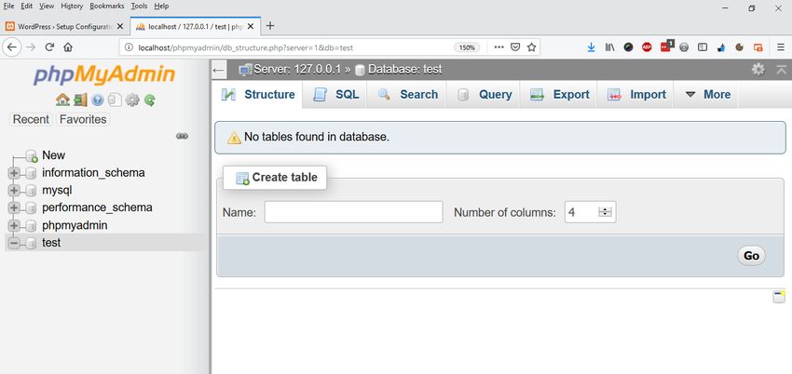Open the SQL tab
Screen dimensions: 792x374
pyautogui.click(x=335, y=95)
